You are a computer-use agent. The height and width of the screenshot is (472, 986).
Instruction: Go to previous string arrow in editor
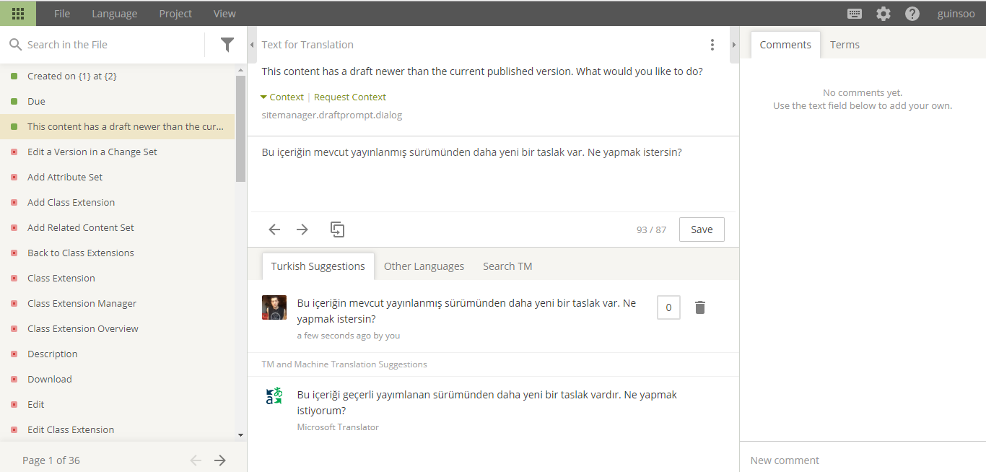(x=274, y=230)
